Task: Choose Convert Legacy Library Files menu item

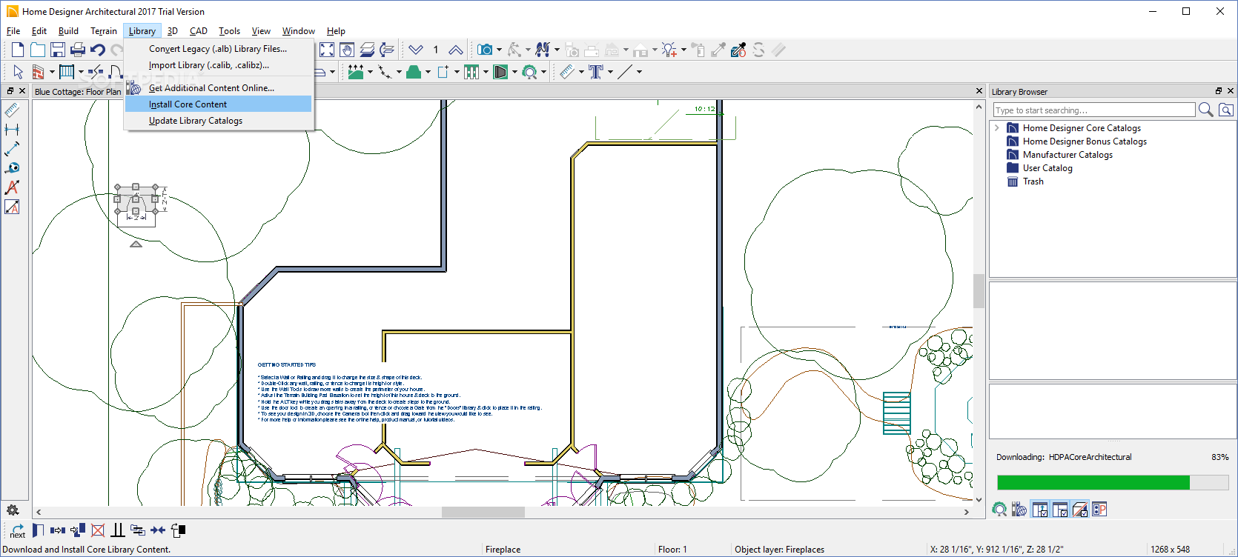Action: [218, 49]
